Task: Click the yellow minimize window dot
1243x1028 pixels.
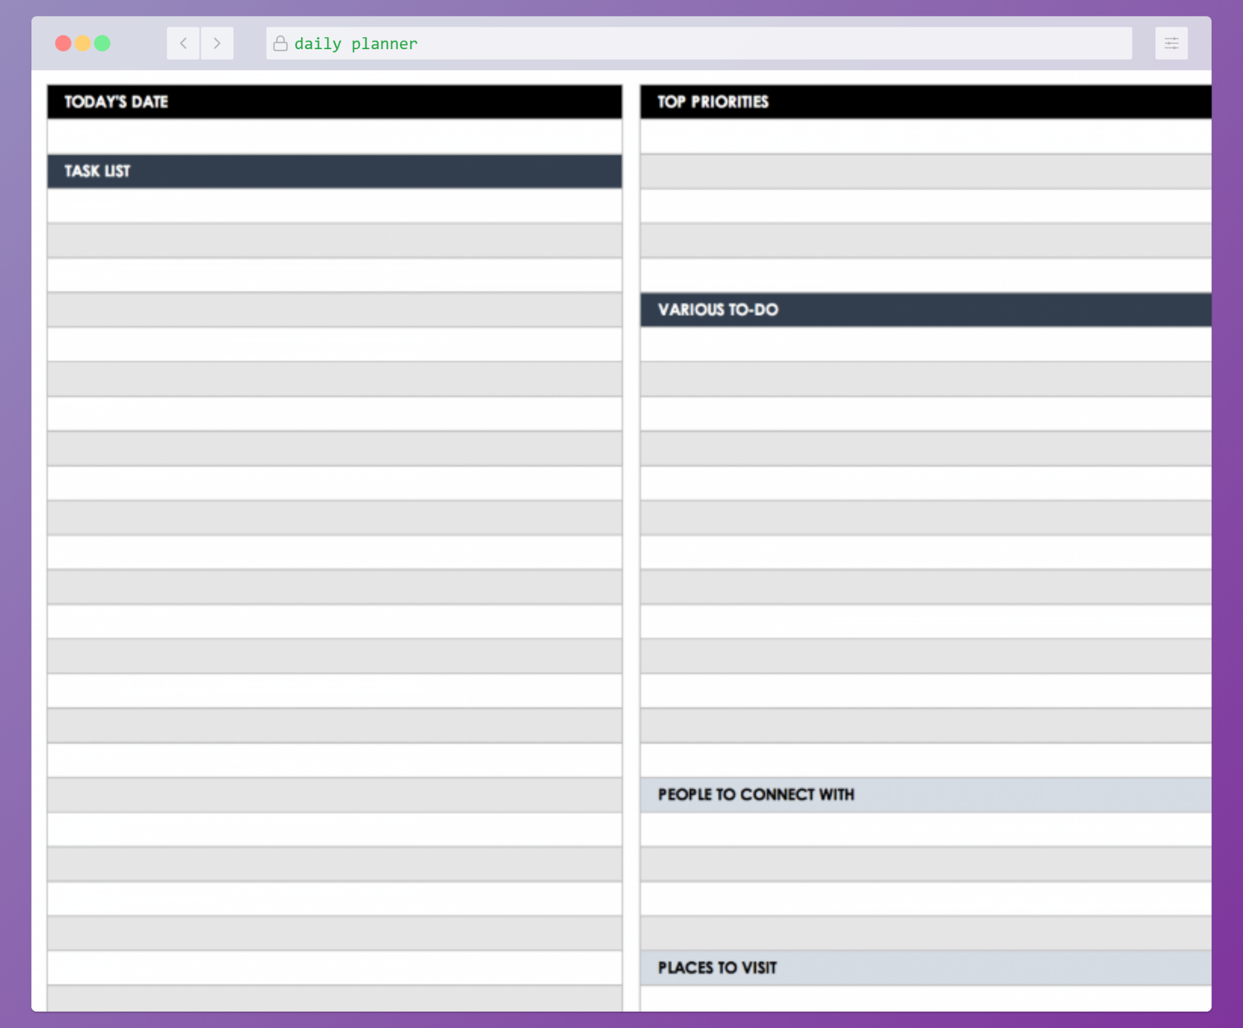Action: tap(83, 43)
